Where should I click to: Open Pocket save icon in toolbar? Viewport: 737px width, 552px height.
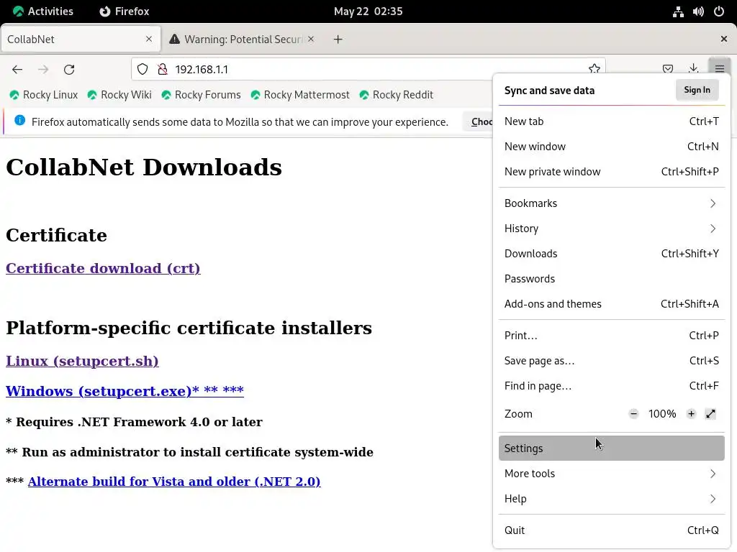pyautogui.click(x=667, y=69)
